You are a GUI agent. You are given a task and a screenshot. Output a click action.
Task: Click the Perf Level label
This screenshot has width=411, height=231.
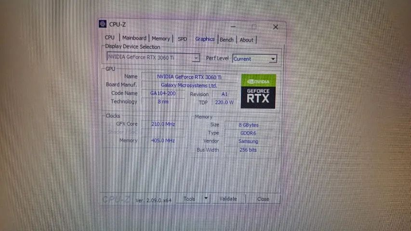(217, 58)
